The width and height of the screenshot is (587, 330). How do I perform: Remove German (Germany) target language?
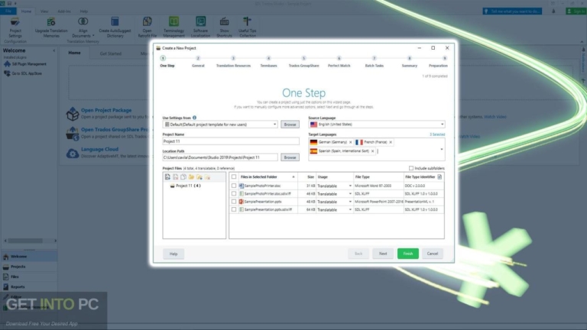pos(350,142)
